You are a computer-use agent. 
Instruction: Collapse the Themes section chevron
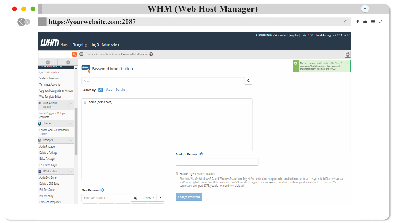click(x=71, y=124)
